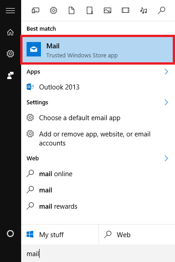Click gear icon beside Add or remove accounts
175x262 pixels.
click(30, 134)
